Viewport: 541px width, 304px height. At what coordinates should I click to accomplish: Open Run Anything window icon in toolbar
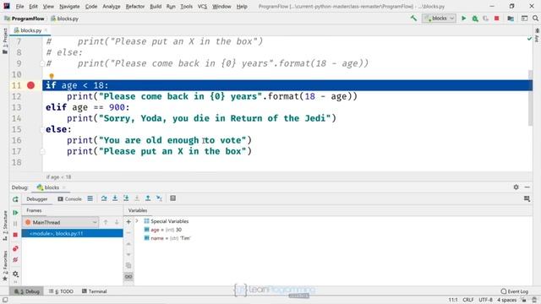coord(524,19)
